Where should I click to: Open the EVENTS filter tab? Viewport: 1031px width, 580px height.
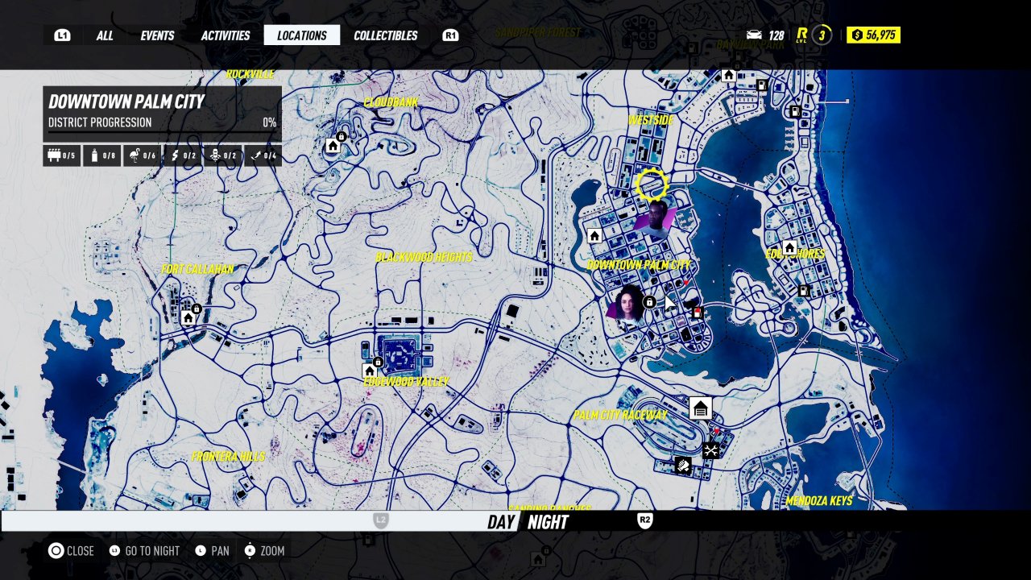click(x=157, y=35)
